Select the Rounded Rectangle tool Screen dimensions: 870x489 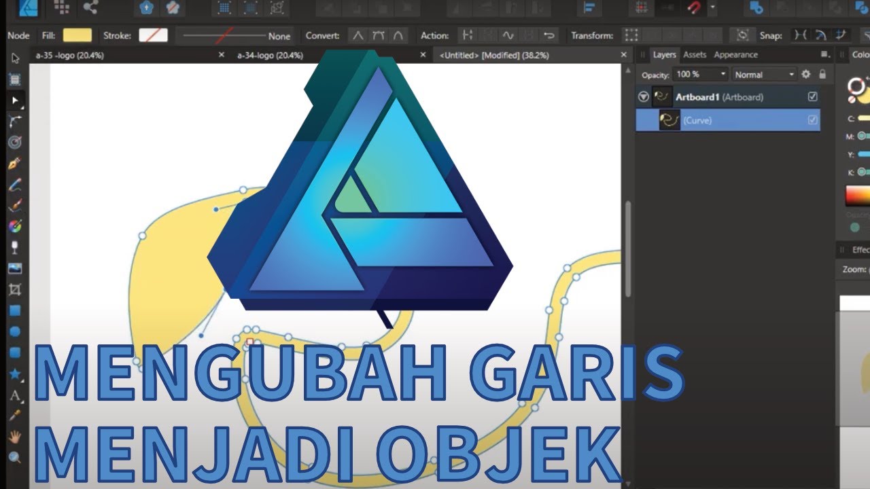(x=14, y=352)
